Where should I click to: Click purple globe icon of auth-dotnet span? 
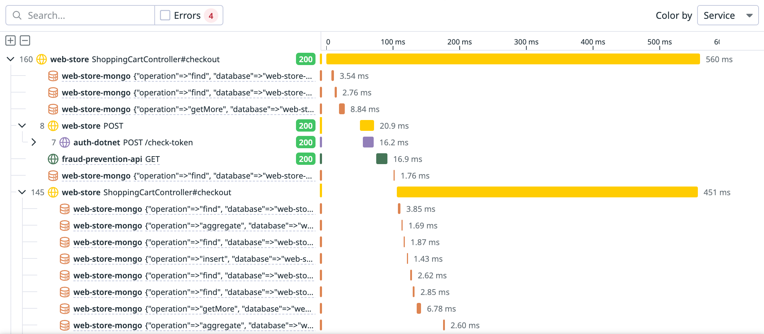point(65,142)
